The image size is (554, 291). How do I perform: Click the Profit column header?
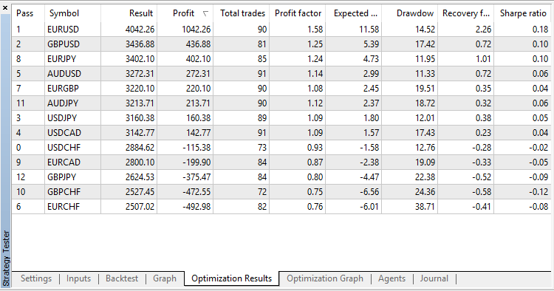(185, 13)
